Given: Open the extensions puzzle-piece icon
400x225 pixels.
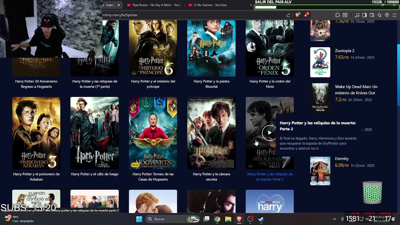Looking at the screenshot, I should [337, 15].
